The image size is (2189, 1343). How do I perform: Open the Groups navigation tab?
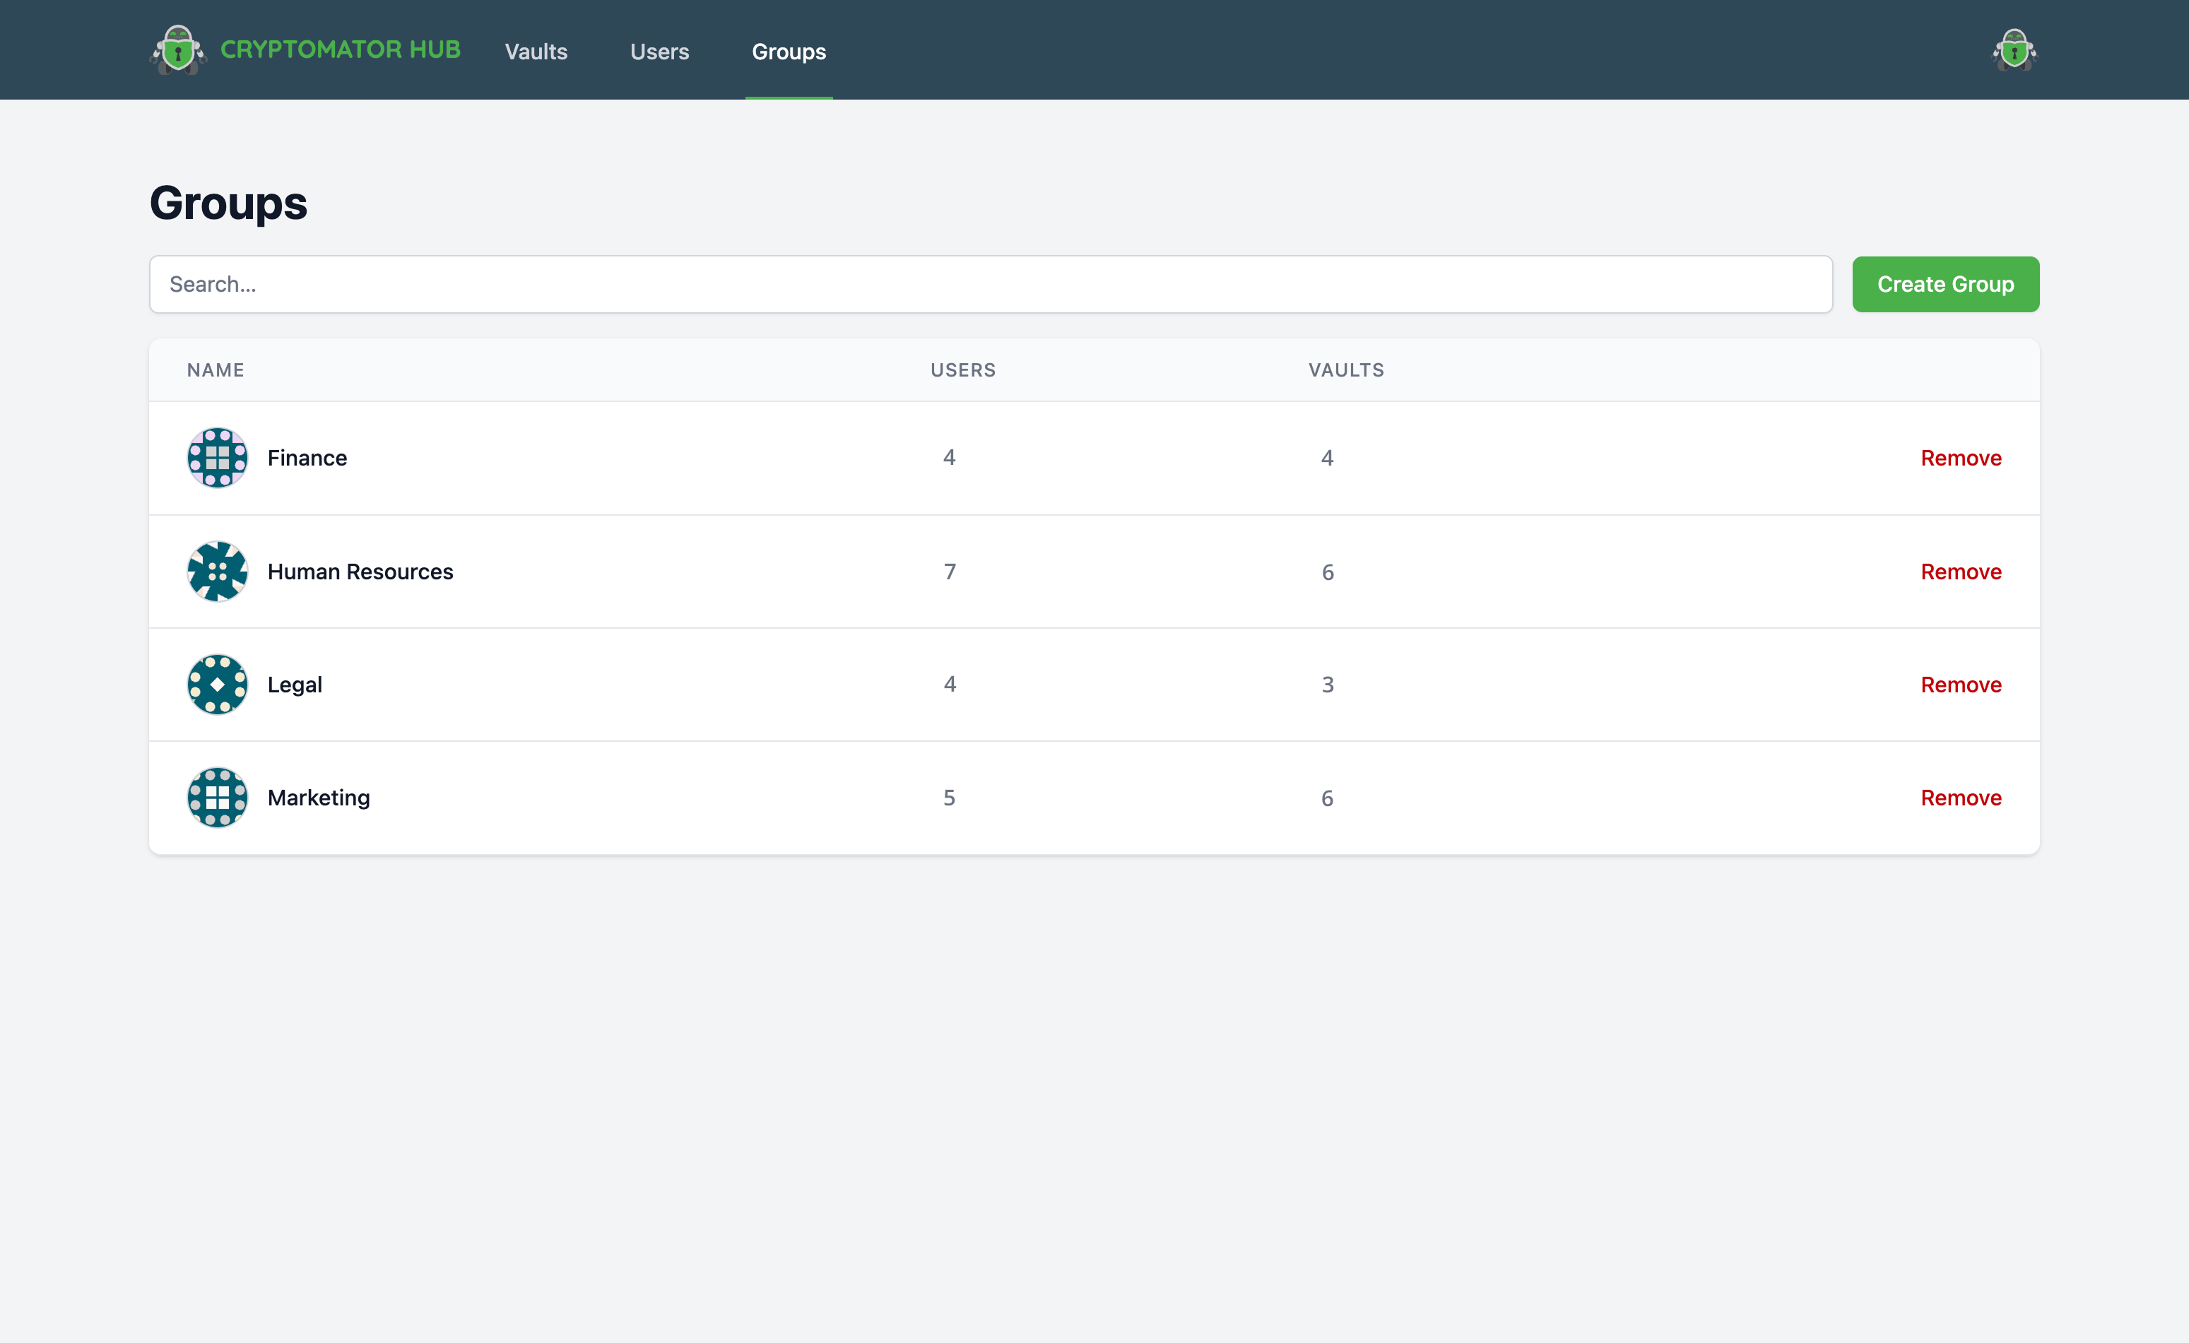pos(788,52)
